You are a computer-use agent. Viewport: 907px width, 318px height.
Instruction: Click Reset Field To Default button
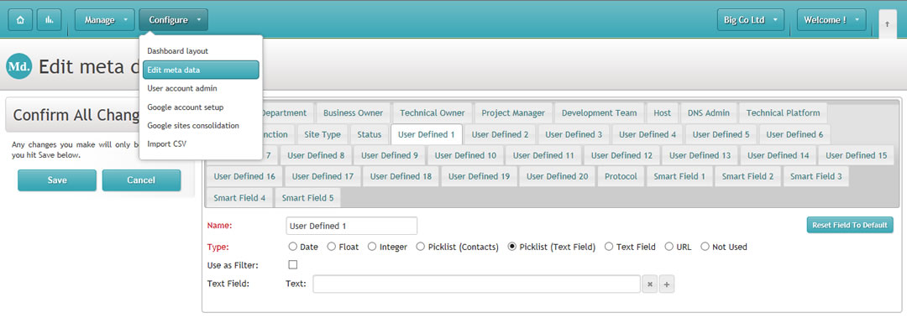(x=850, y=225)
